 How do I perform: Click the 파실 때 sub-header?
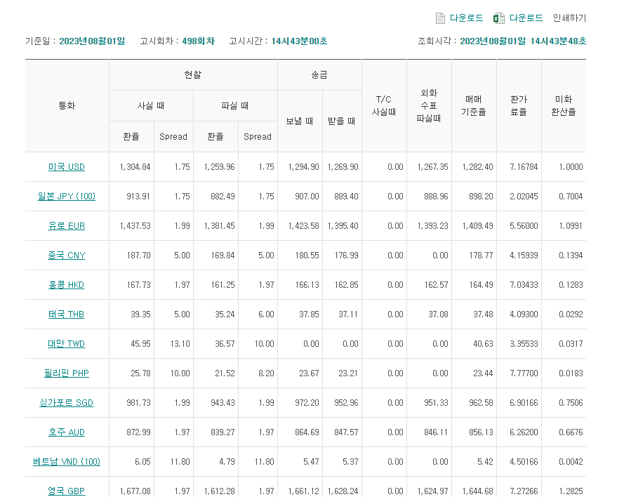pyautogui.click(x=235, y=105)
